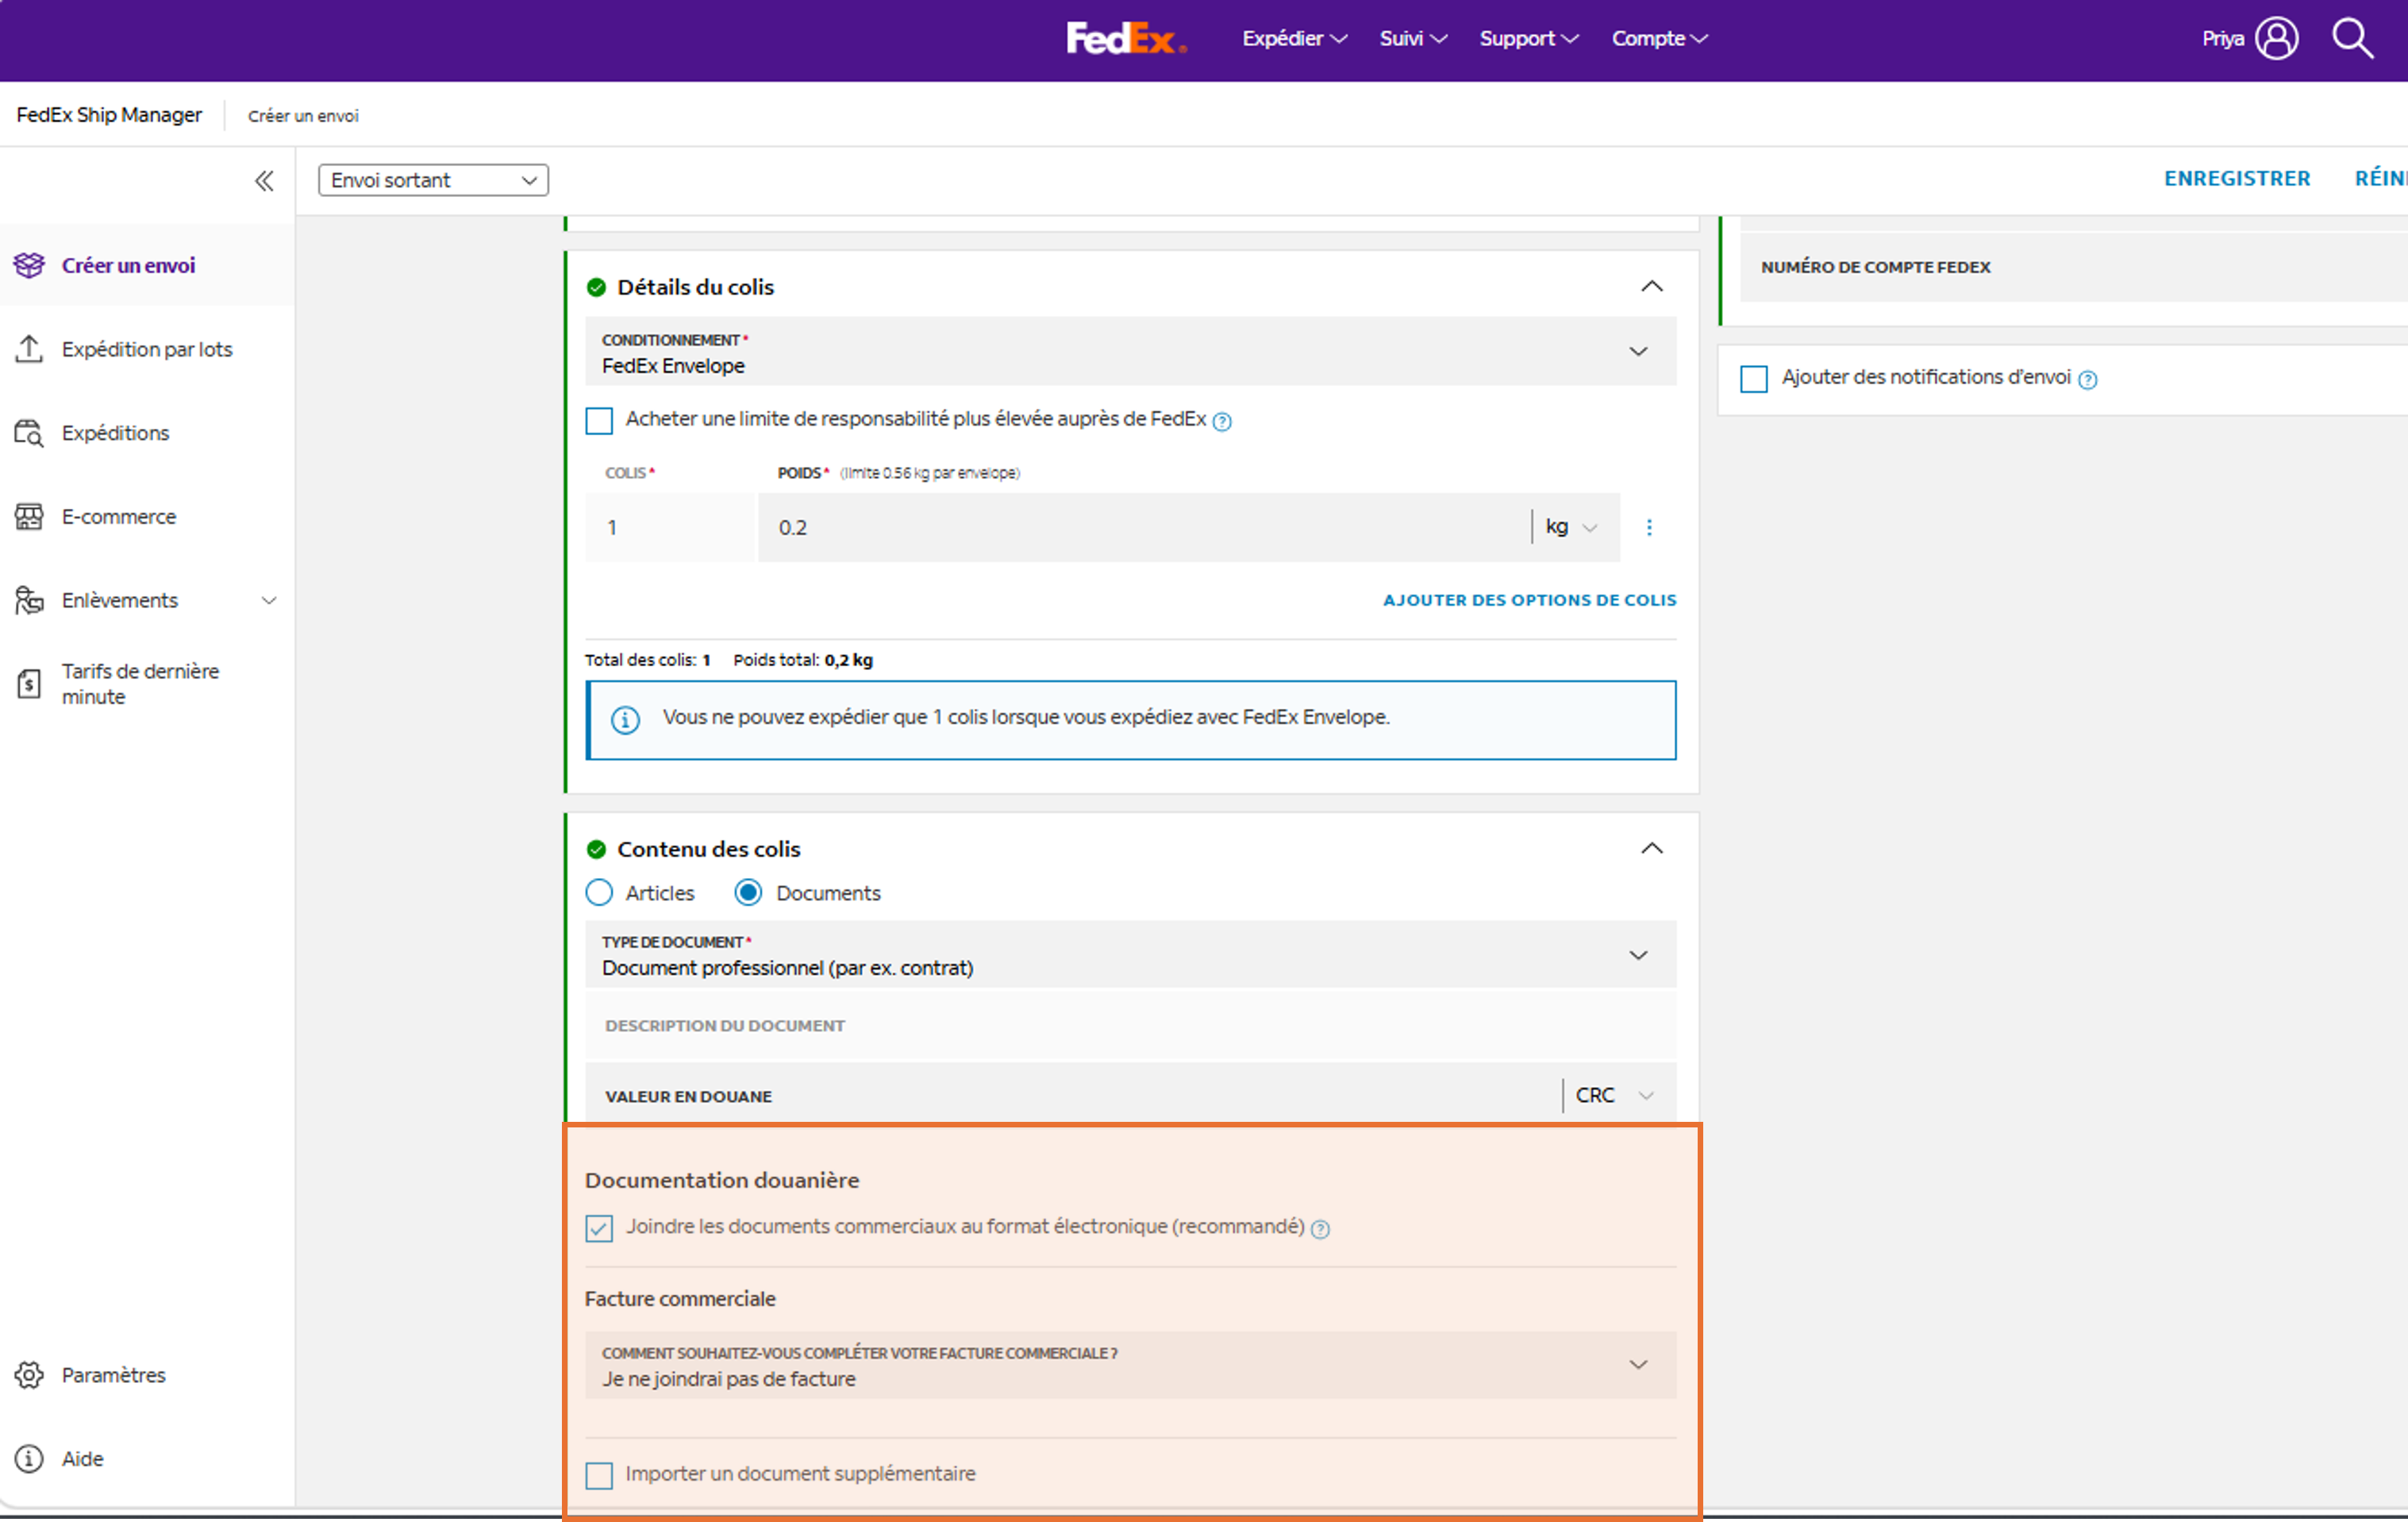Screen dimensions: 2408x1522
Task: Collapse the Contenu des colis section
Action: [1652, 849]
